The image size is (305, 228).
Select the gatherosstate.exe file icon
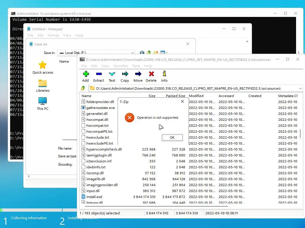click(x=83, y=107)
